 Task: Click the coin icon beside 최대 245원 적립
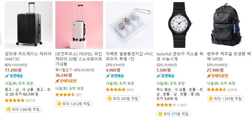[110, 99]
